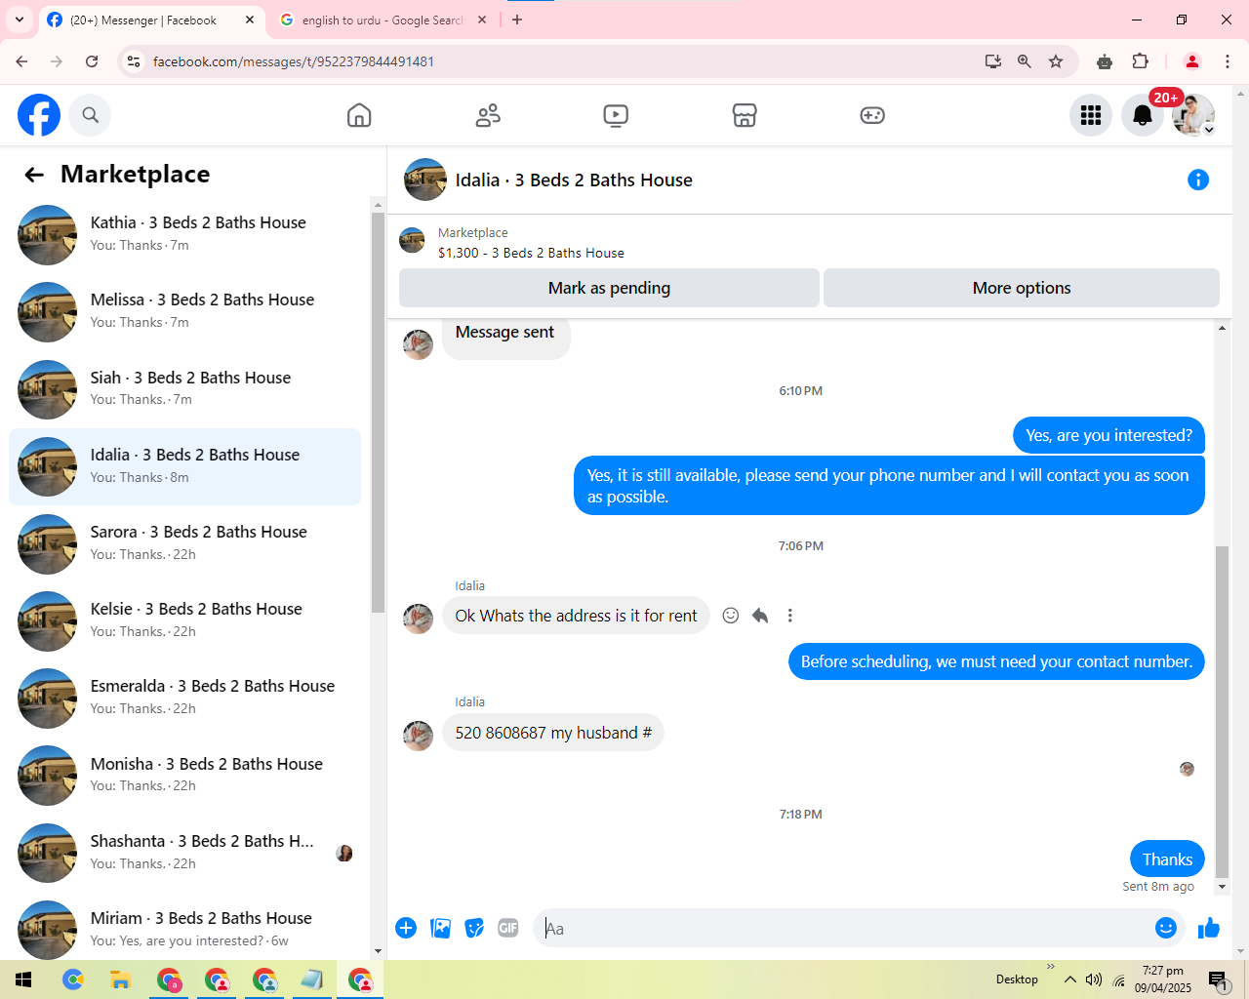Image resolution: width=1249 pixels, height=999 pixels.
Task: Open Siah's 3 Beds 2 Baths conversation
Action: pos(185,389)
